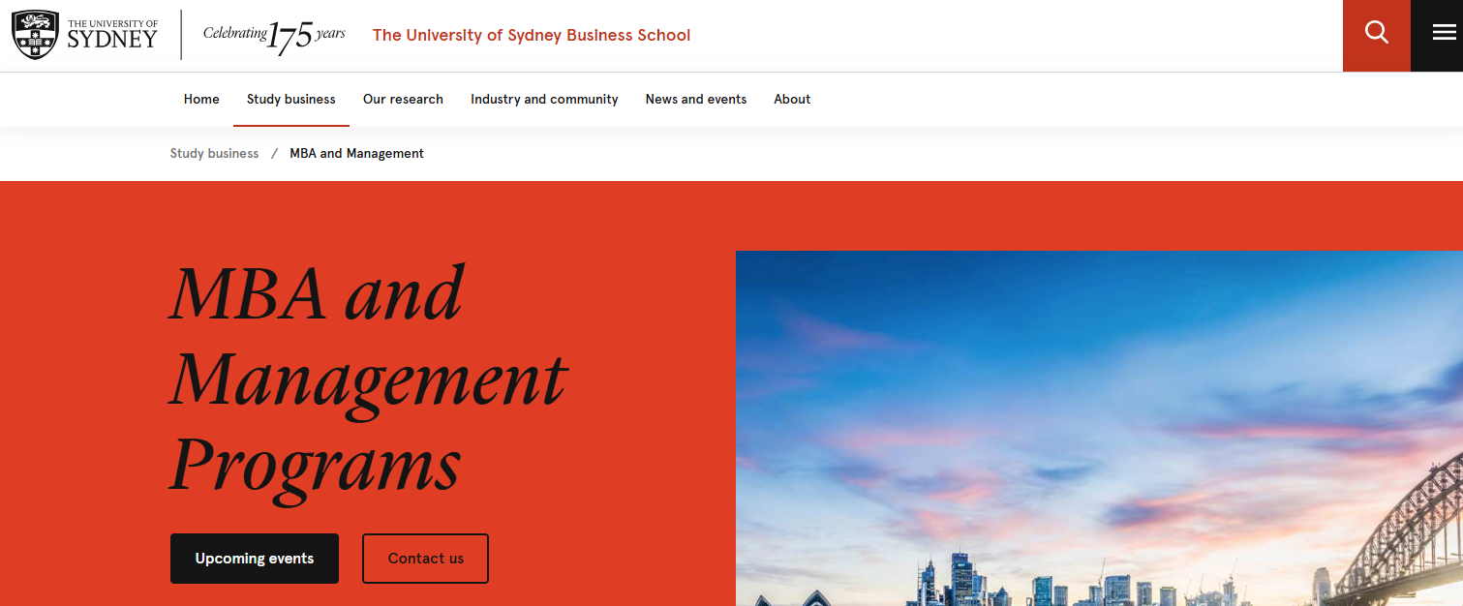This screenshot has width=1463, height=606.
Task: Click the breadcrumb slash separator
Action: 274,153
